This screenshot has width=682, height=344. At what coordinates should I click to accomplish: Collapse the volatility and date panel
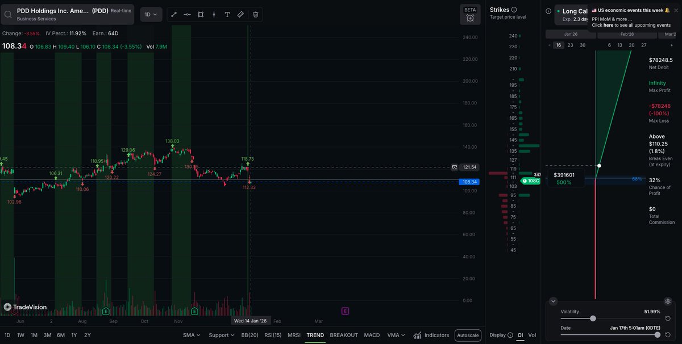pos(554,301)
